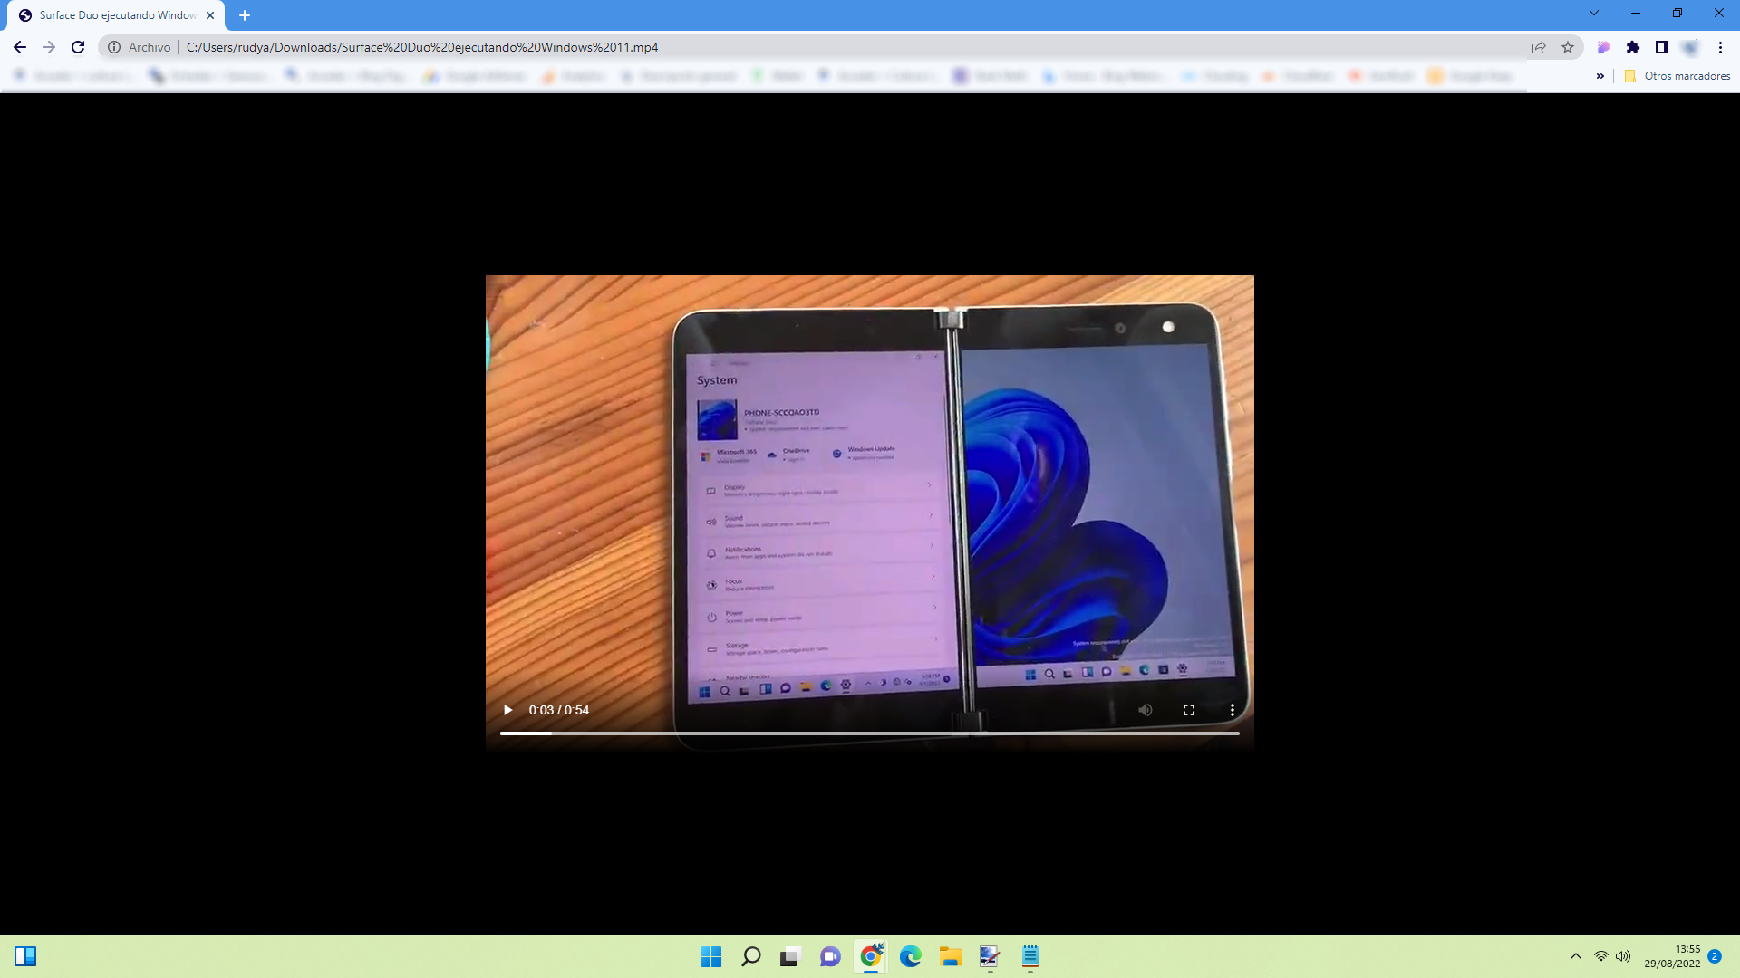This screenshot has width=1740, height=978.
Task: Open the Wi-Fi network icon in tray
Action: click(x=1601, y=956)
